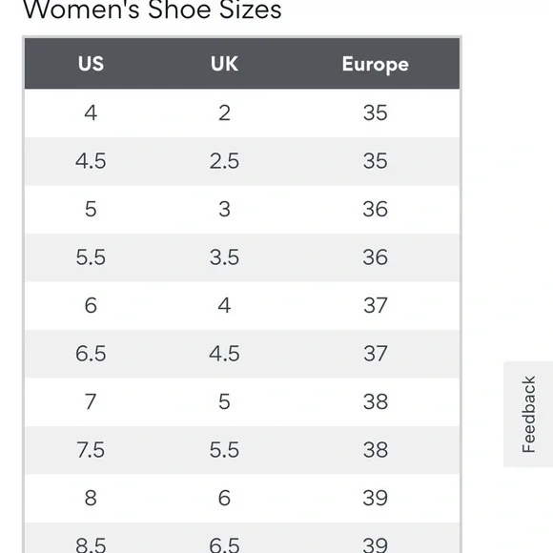The width and height of the screenshot is (553, 553).
Task: Click Europe 37 in the US 6.5 row
Action: (x=376, y=354)
